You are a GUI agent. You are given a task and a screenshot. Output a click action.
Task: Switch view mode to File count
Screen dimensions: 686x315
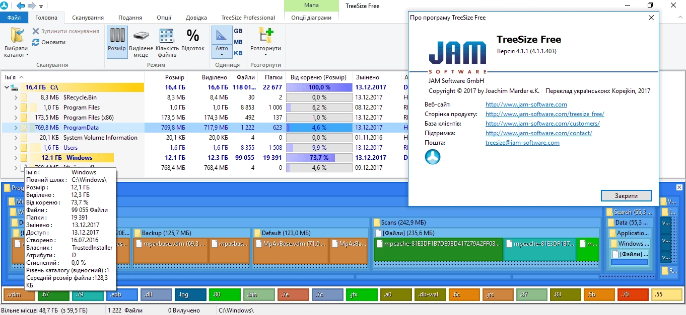(x=167, y=43)
